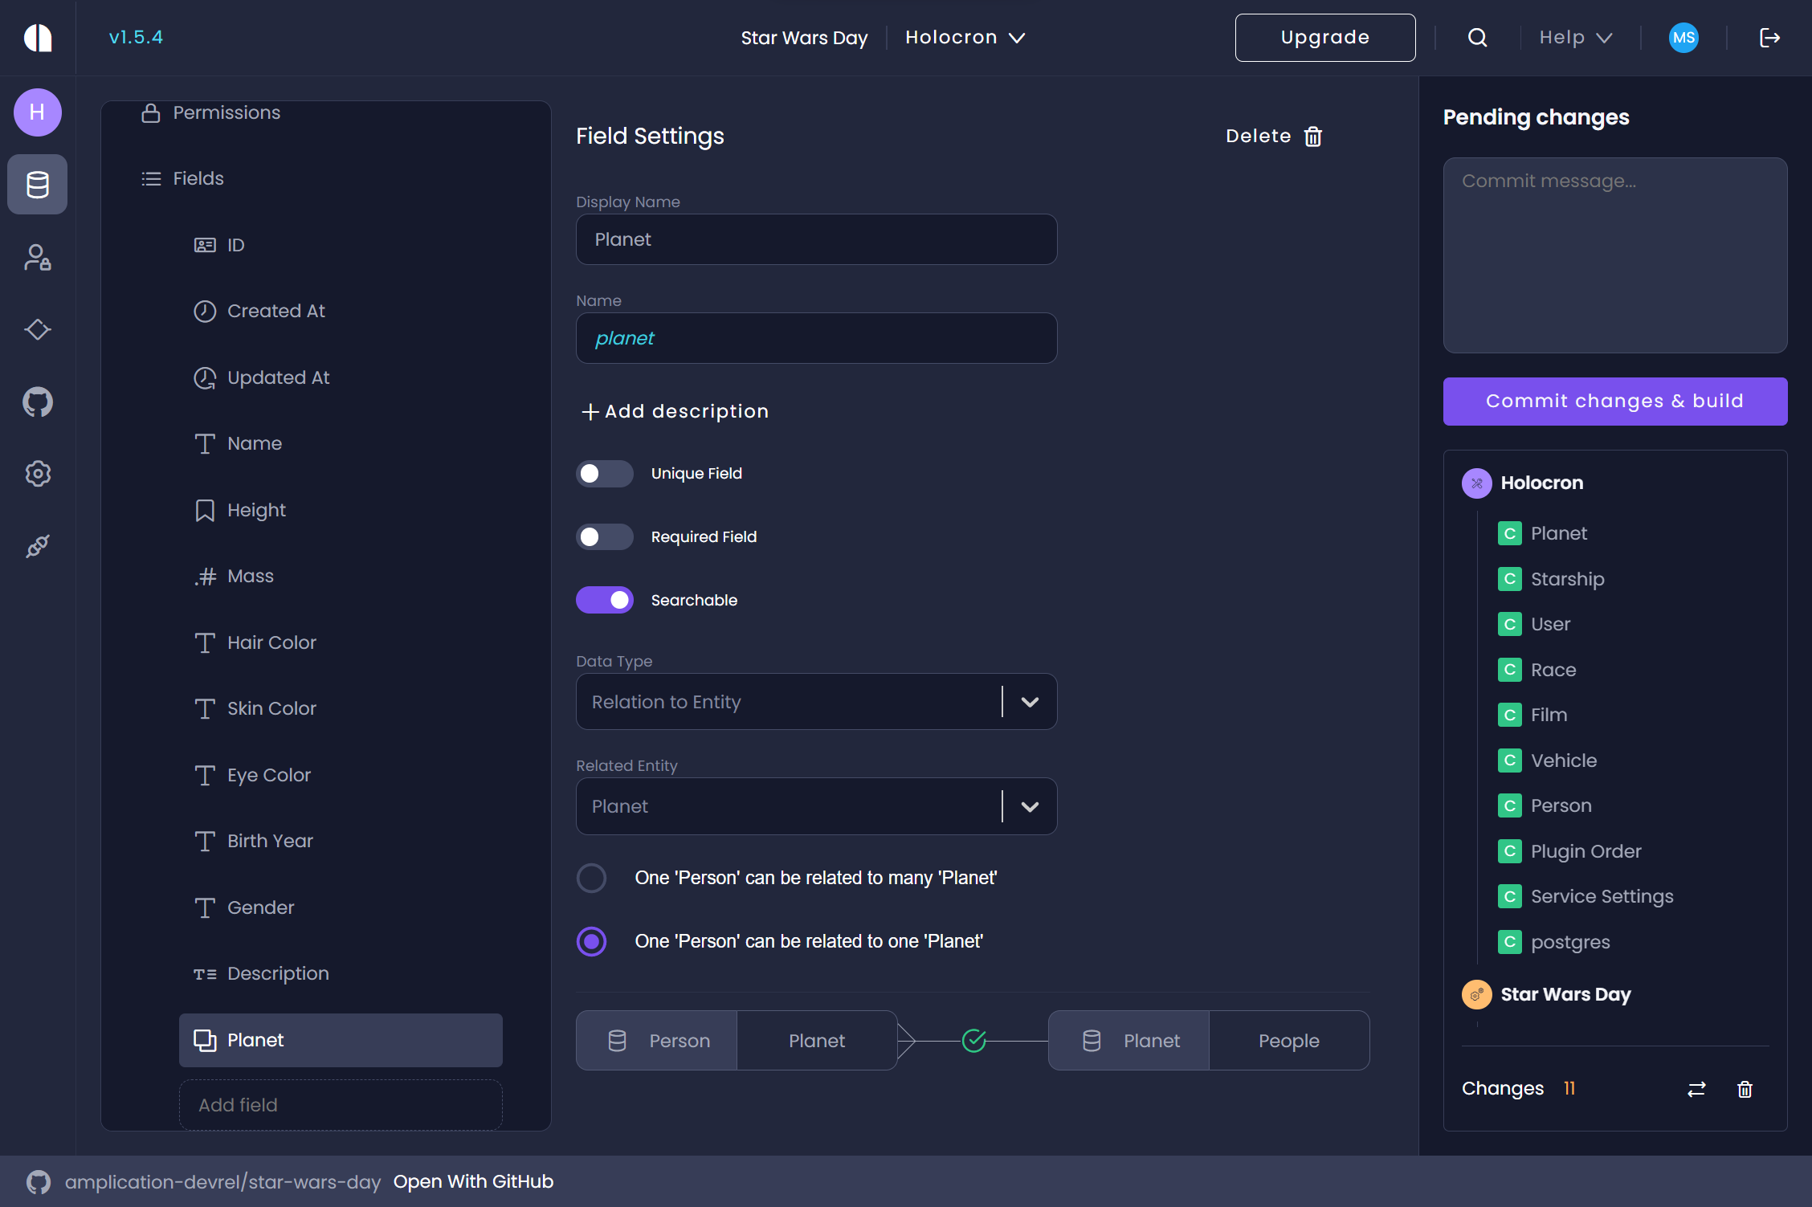Select the Created At field
The width and height of the screenshot is (1812, 1207).
click(x=341, y=312)
